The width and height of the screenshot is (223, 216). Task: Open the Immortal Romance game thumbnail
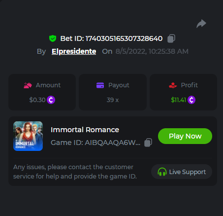pos(28,136)
